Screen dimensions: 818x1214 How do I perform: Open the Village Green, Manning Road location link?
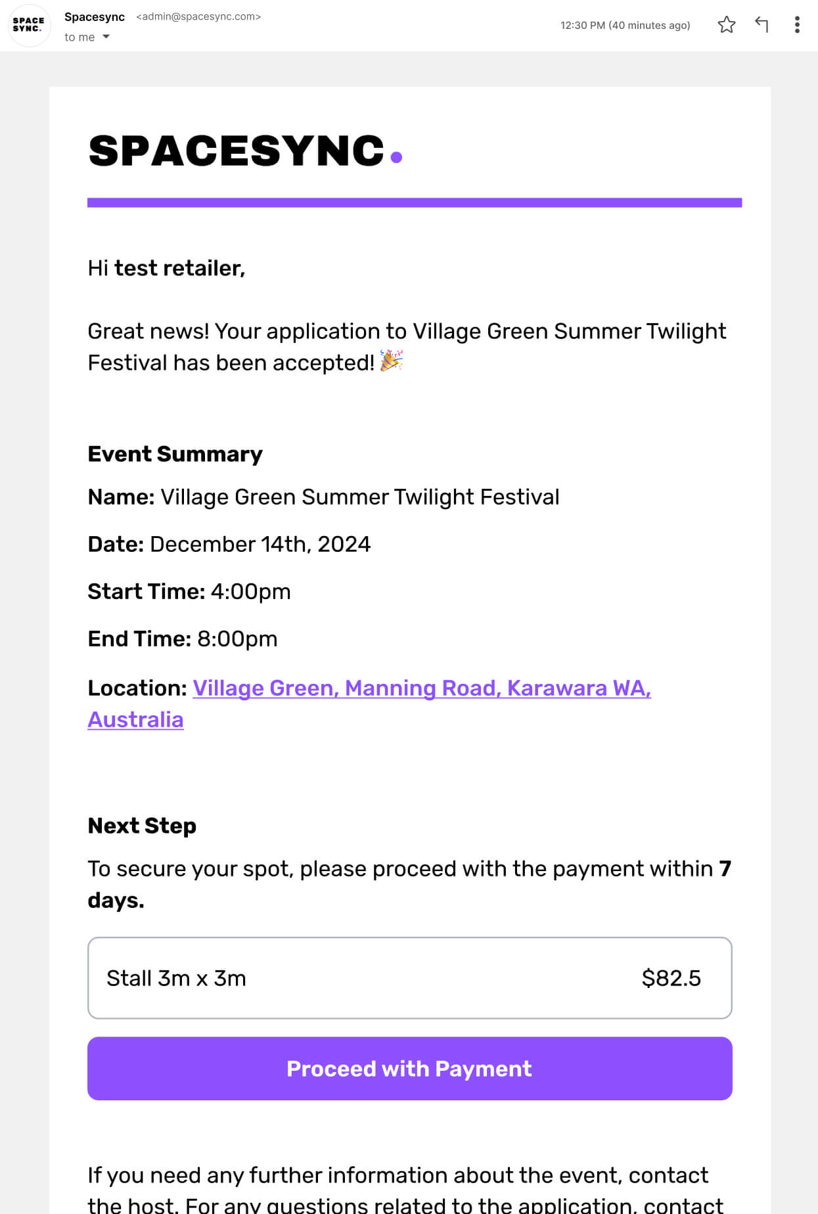click(421, 688)
